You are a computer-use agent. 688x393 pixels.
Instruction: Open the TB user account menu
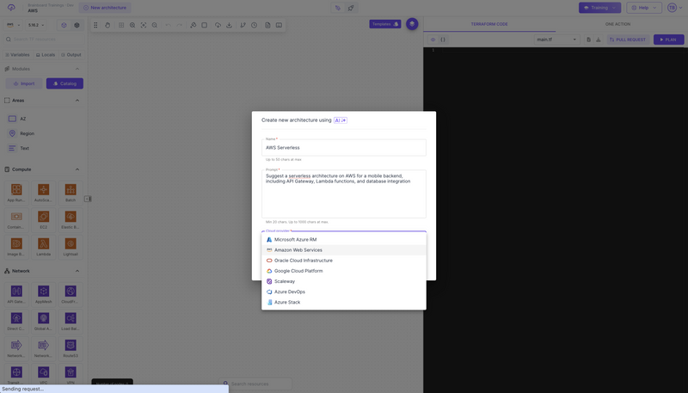[675, 8]
